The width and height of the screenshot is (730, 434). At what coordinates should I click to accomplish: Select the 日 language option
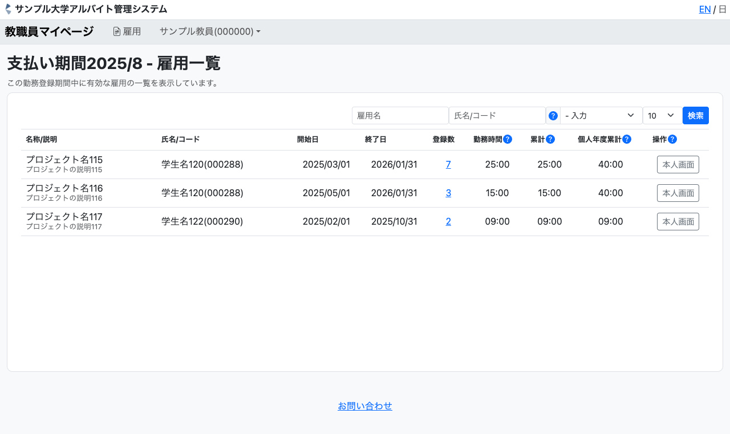tap(722, 9)
